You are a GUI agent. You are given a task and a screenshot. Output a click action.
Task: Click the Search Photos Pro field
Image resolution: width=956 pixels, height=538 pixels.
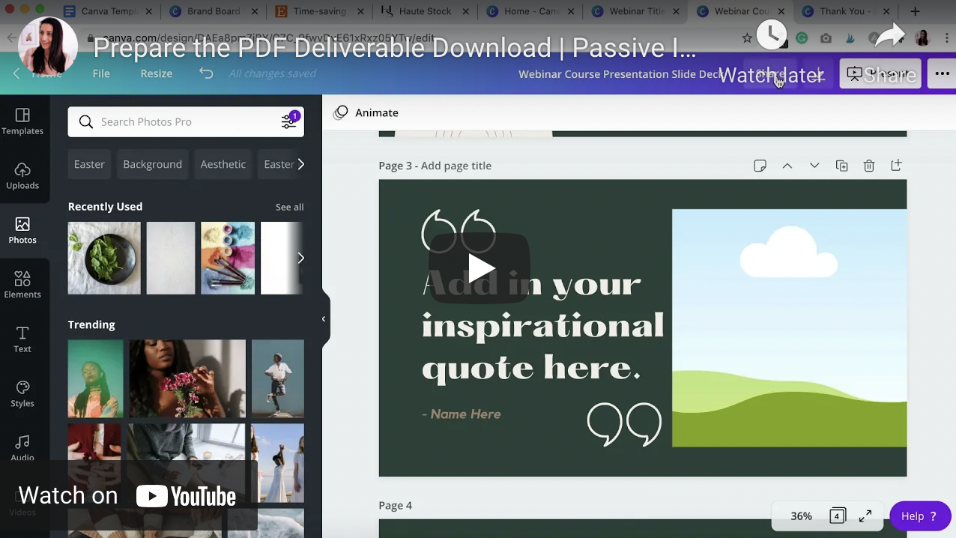184,121
